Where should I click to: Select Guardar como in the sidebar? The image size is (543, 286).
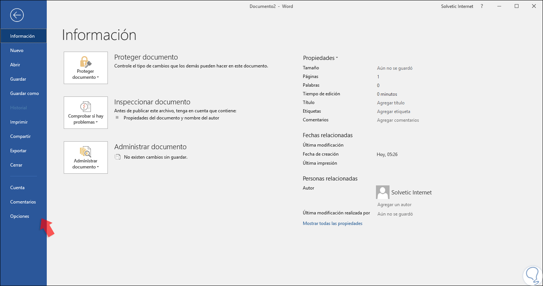click(x=23, y=93)
